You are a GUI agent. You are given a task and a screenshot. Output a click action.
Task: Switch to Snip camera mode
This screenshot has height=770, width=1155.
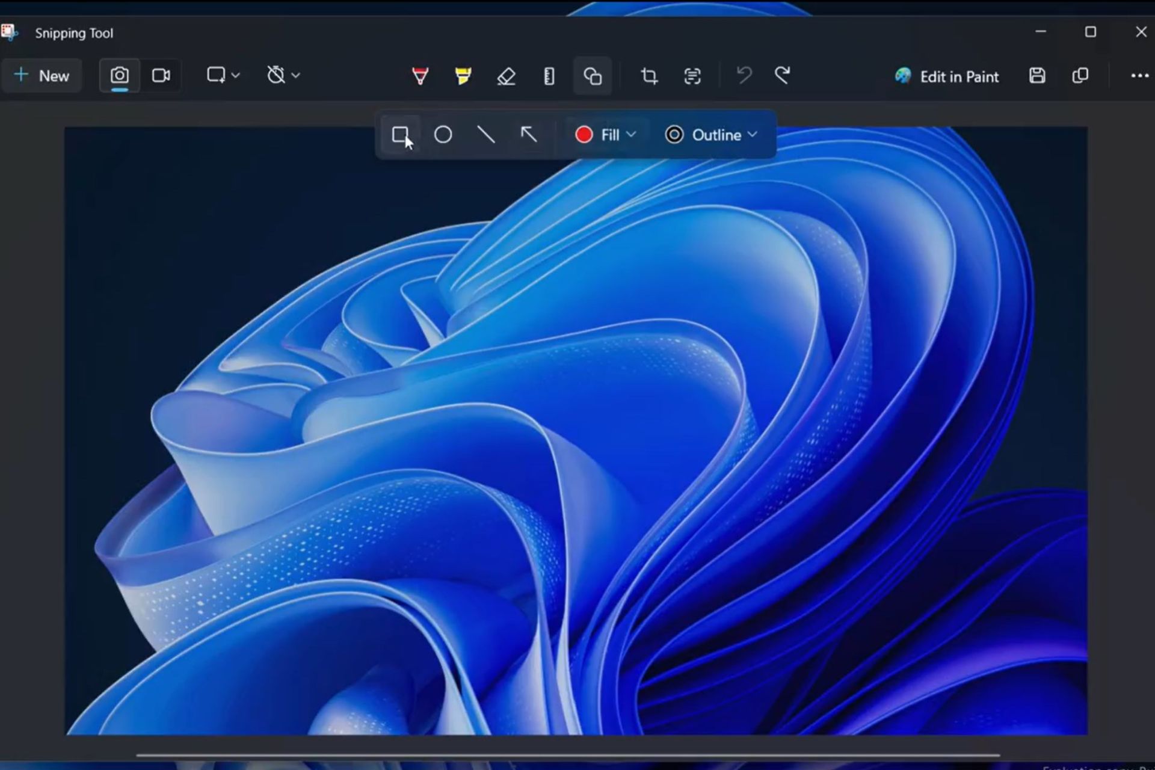pyautogui.click(x=120, y=76)
